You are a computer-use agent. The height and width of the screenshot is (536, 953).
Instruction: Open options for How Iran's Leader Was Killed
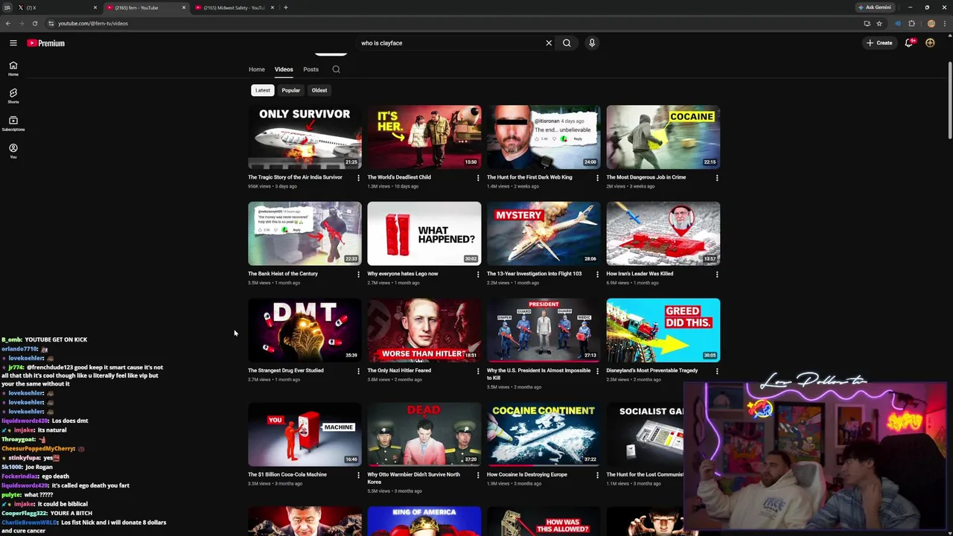717,274
